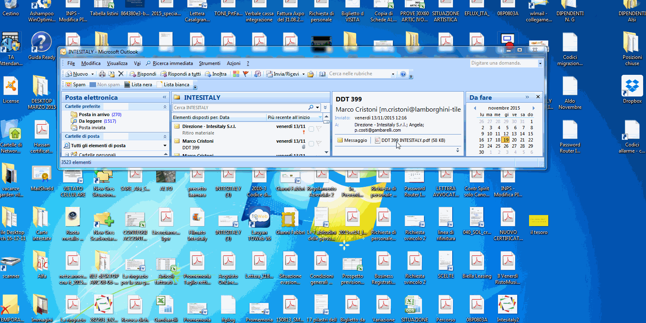Click the Move to folder icon
Viewport: 646px width, 323px height.
pos(112,74)
